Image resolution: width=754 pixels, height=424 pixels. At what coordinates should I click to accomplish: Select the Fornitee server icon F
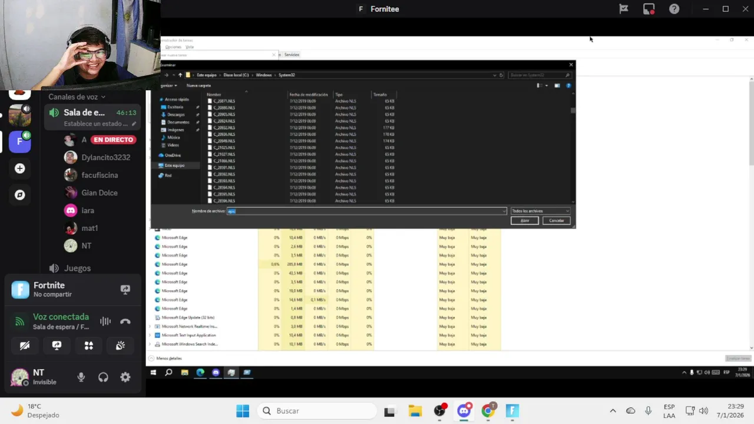click(x=19, y=141)
